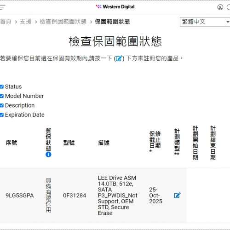
Task: Click the 型號 column header
Action: [69, 143]
